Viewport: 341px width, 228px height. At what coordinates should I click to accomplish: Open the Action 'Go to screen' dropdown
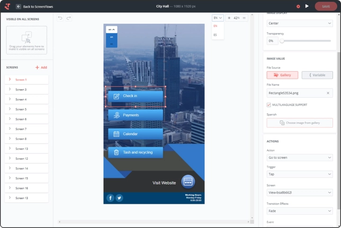point(300,157)
